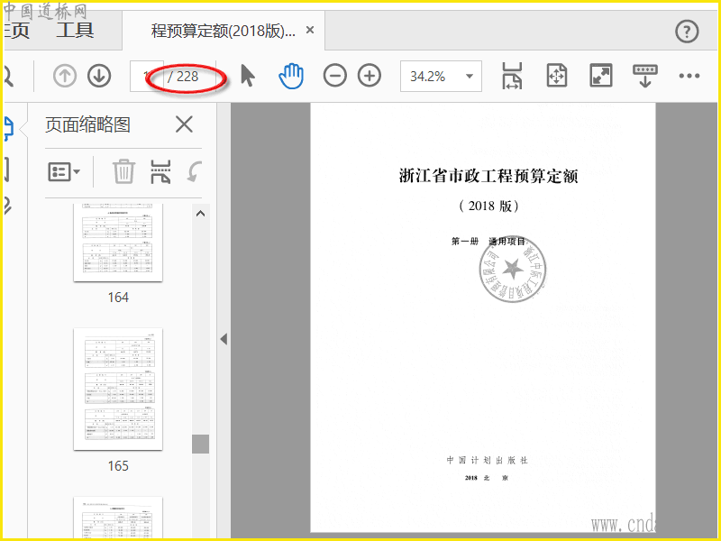The height and width of the screenshot is (541, 721).
Task: Rotate page with curved arrow icon
Action: (x=195, y=171)
